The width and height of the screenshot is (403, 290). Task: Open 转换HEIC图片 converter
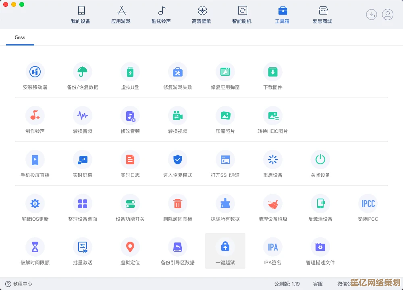point(273,116)
